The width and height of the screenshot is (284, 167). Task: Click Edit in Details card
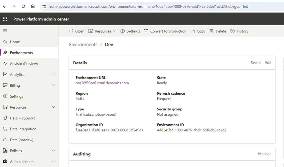point(268,63)
